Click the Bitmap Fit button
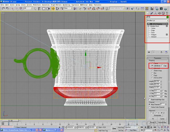170x132 pixels. 153,122
